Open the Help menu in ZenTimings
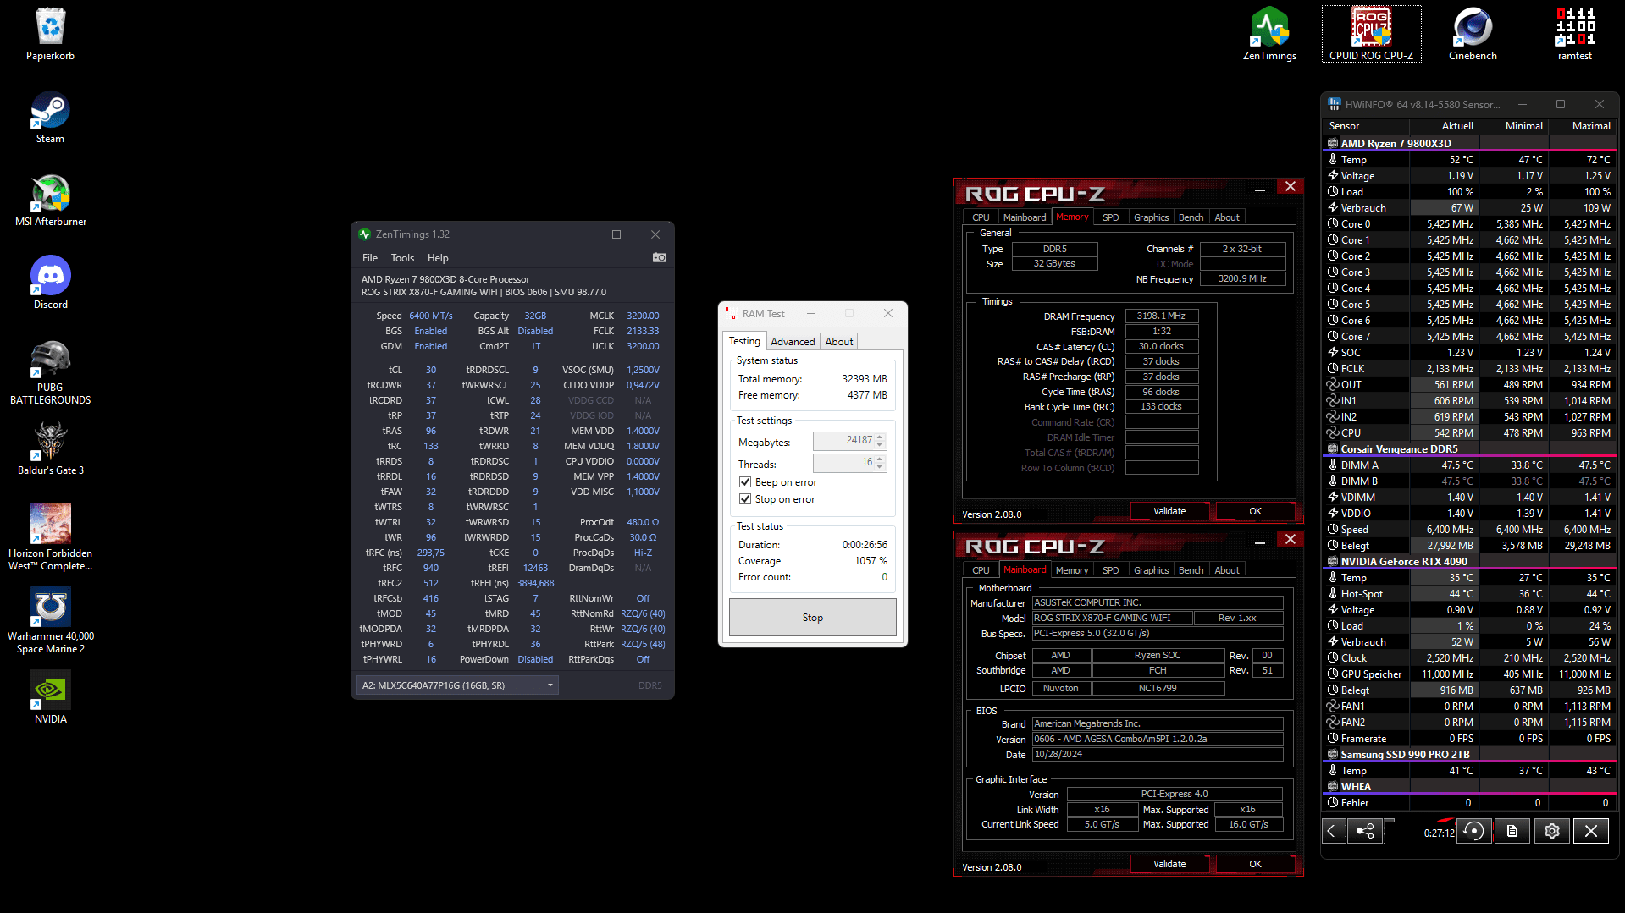The height and width of the screenshot is (913, 1625). point(438,258)
